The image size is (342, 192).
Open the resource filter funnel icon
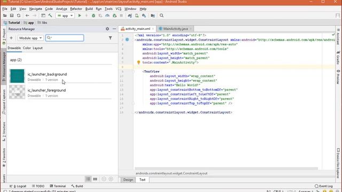(111, 38)
